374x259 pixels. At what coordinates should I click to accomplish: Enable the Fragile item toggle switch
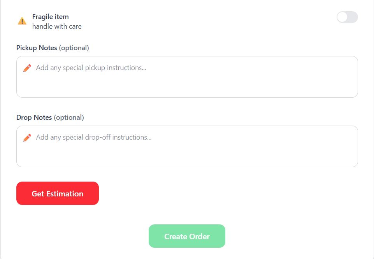coord(347,17)
